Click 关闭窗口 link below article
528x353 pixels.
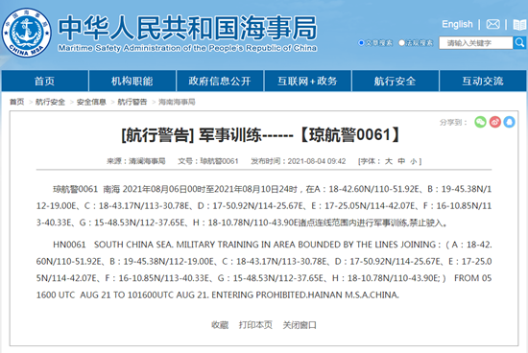click(x=300, y=325)
